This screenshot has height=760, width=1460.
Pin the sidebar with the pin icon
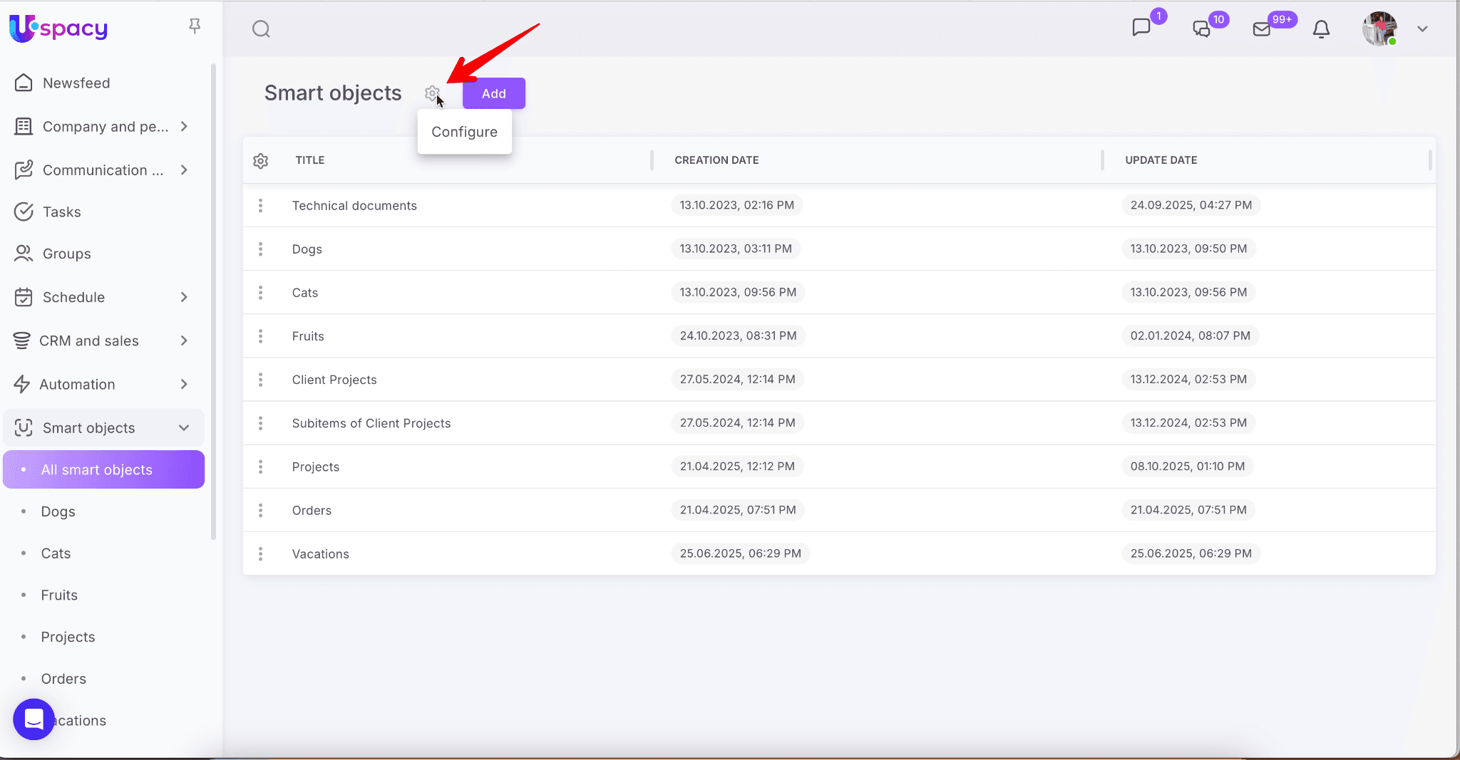tap(195, 26)
